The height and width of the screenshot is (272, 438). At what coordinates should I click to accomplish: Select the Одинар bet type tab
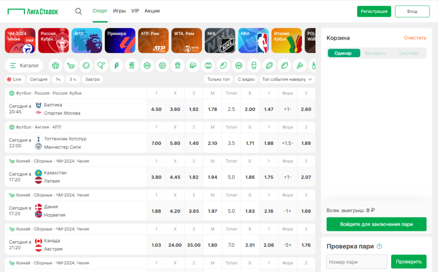click(x=343, y=53)
